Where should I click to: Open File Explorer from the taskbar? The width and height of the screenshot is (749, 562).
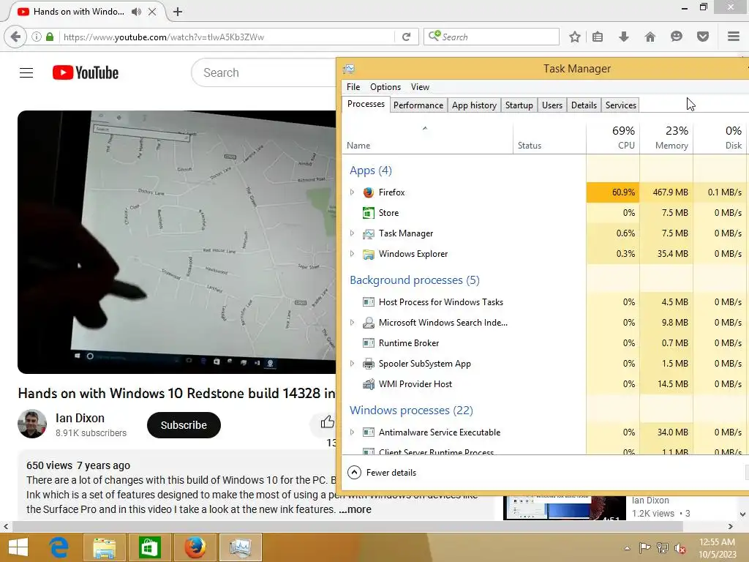tap(104, 547)
